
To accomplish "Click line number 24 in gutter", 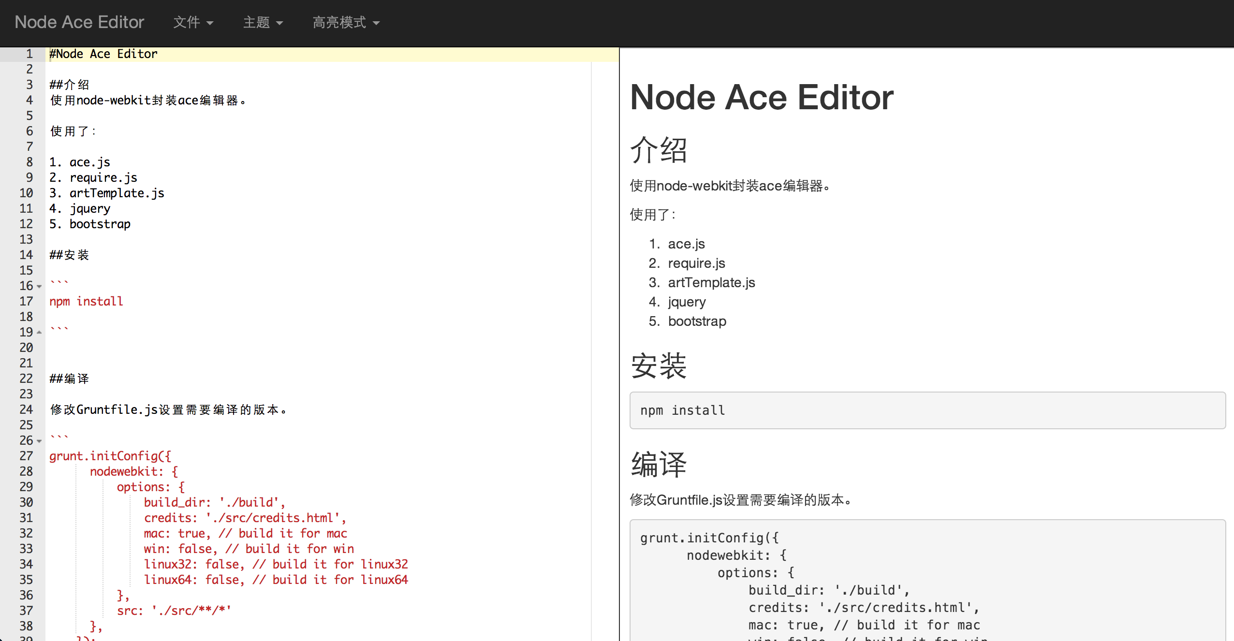I will pos(26,409).
